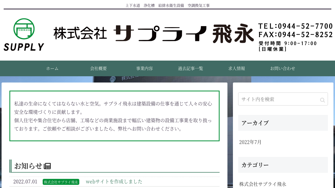Open the ホーム menu item
Screen dimensions: 335x188
52,68
